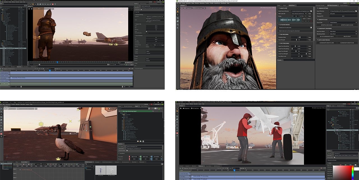Reset the Prediction Delay value
359x180 pixels.
(309, 37)
